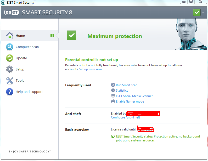The width and height of the screenshot is (208, 161).
Task: Click the Gamer mode controller icon
Action: point(113,102)
